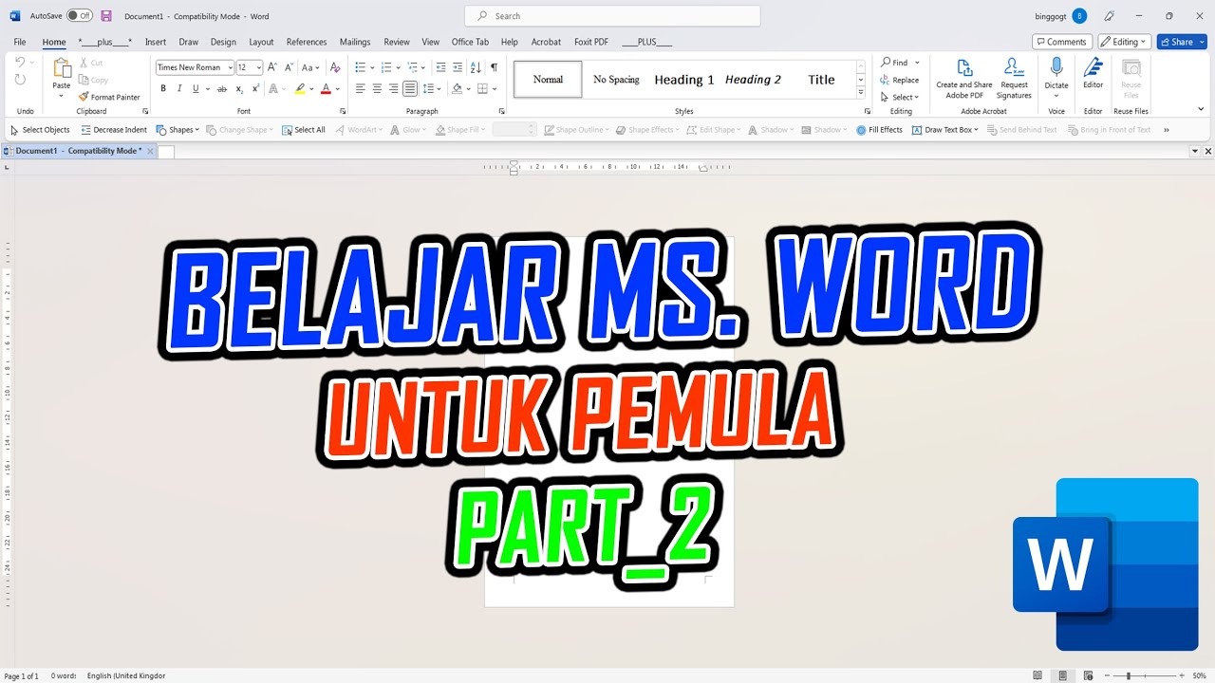This screenshot has width=1215, height=683.
Task: Click the Undo arrow
Action: pyautogui.click(x=20, y=63)
